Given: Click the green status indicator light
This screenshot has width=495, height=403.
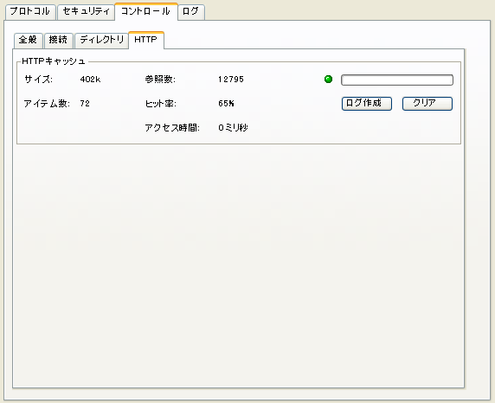Looking at the screenshot, I should [328, 80].
